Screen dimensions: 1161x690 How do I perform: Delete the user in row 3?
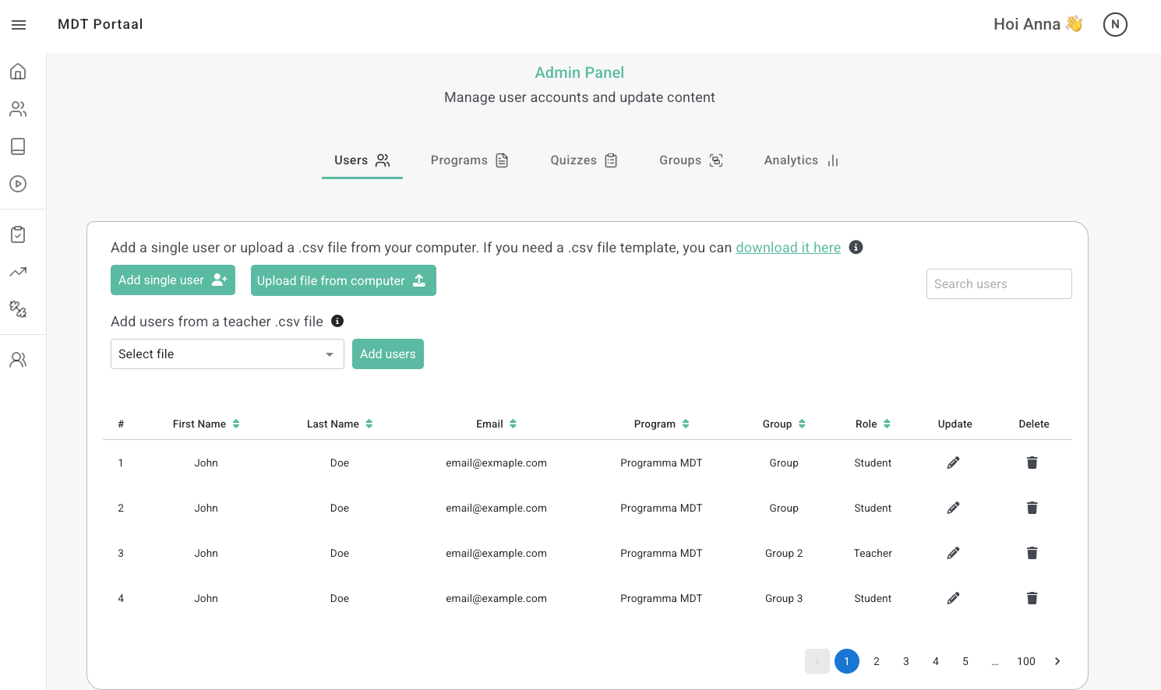(x=1032, y=553)
